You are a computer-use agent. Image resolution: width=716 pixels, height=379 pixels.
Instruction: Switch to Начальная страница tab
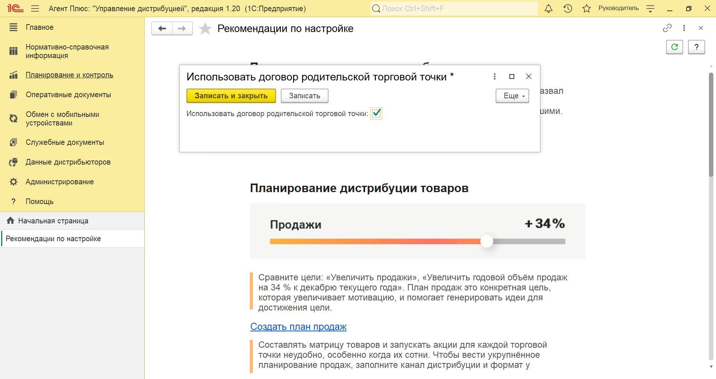click(53, 221)
